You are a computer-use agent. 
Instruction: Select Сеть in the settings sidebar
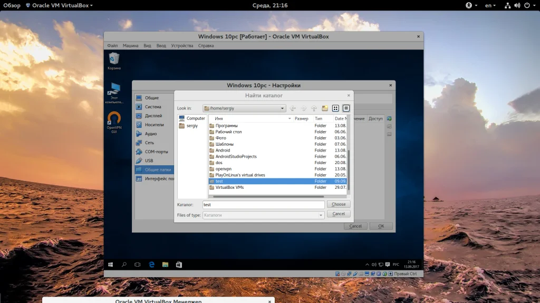click(x=150, y=143)
